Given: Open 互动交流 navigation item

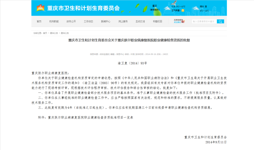Looking at the screenshot, I should [x=140, y=22].
